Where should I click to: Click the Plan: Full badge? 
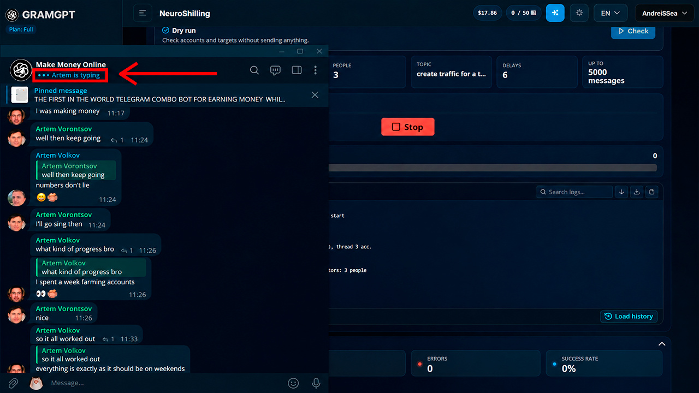click(21, 29)
